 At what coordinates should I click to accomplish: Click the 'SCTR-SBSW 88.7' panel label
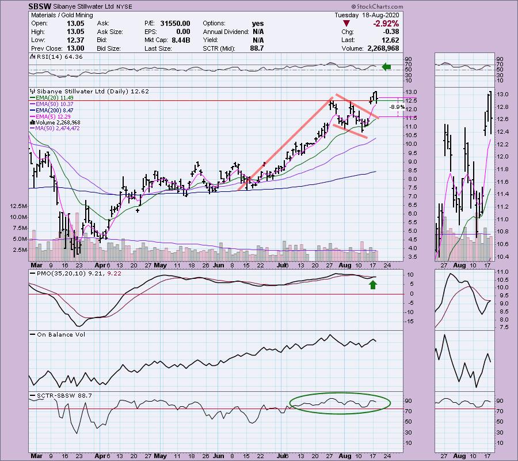coord(64,395)
